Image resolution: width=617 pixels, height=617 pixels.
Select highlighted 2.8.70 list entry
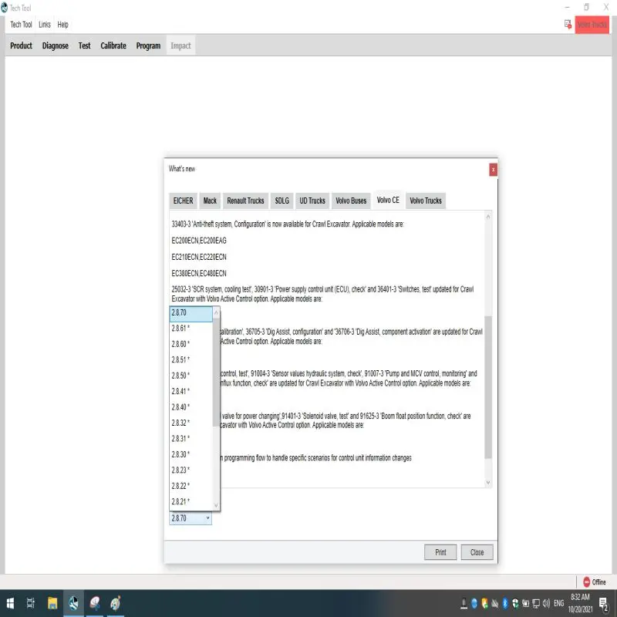190,314
